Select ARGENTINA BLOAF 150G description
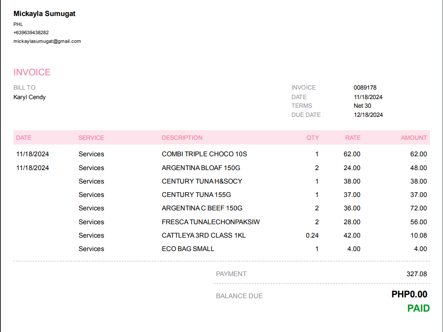The height and width of the screenshot is (332, 443). click(x=201, y=168)
